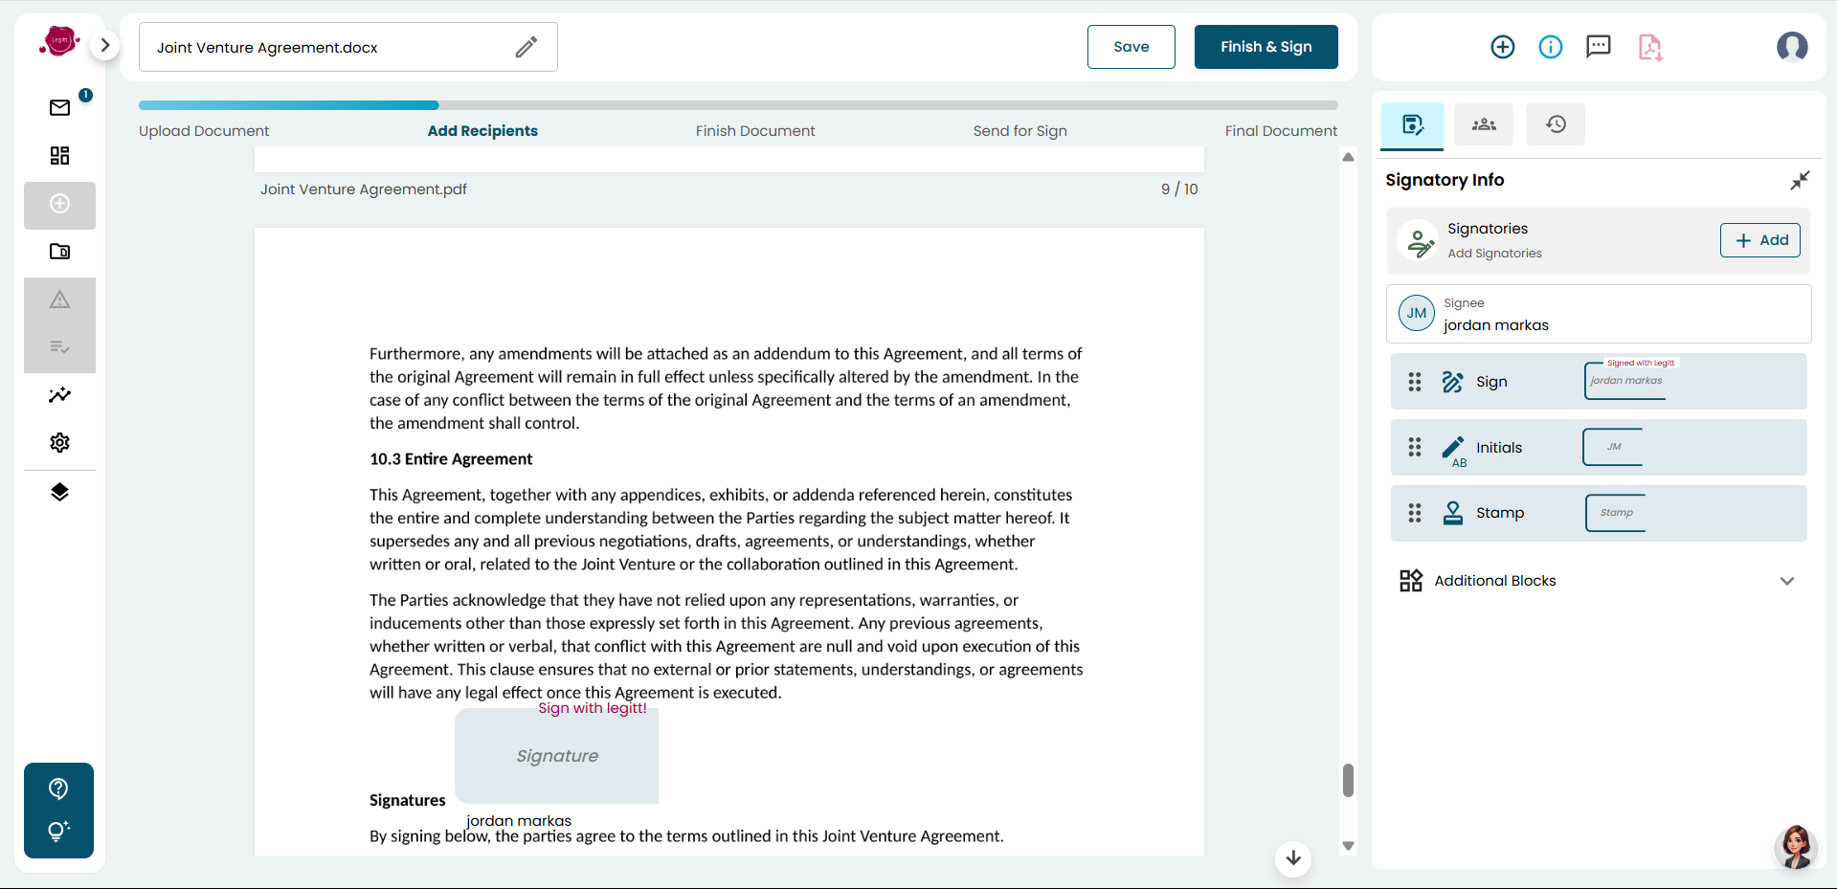Click the jordan markas signature preview
1837x889 pixels.
coord(1625,381)
